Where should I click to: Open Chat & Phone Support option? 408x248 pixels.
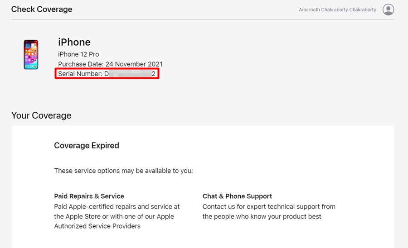click(x=237, y=196)
